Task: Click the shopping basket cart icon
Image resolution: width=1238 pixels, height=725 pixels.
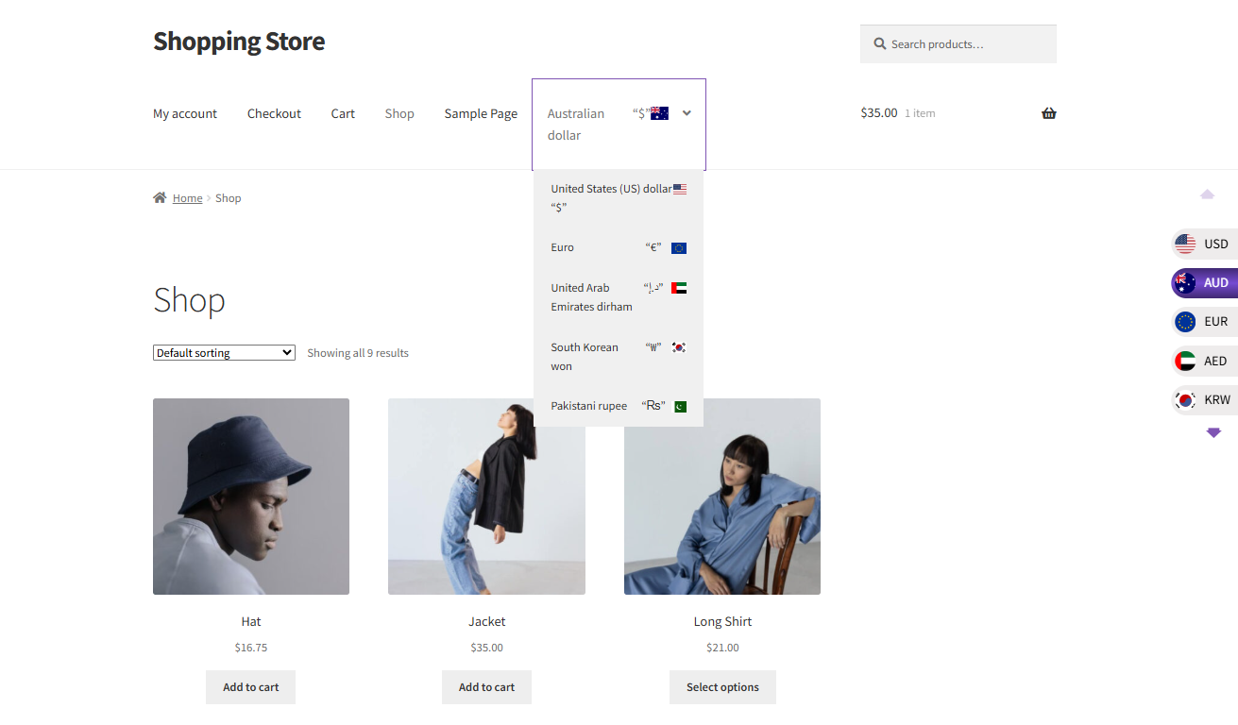Action: coord(1048,113)
